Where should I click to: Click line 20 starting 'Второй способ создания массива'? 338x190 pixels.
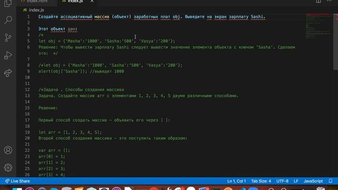tap(113, 138)
